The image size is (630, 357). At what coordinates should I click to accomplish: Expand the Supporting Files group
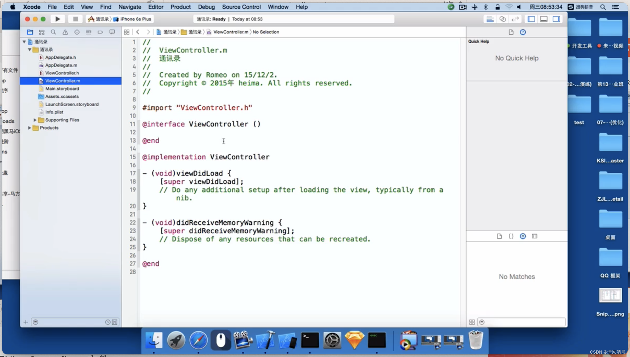(x=35, y=120)
